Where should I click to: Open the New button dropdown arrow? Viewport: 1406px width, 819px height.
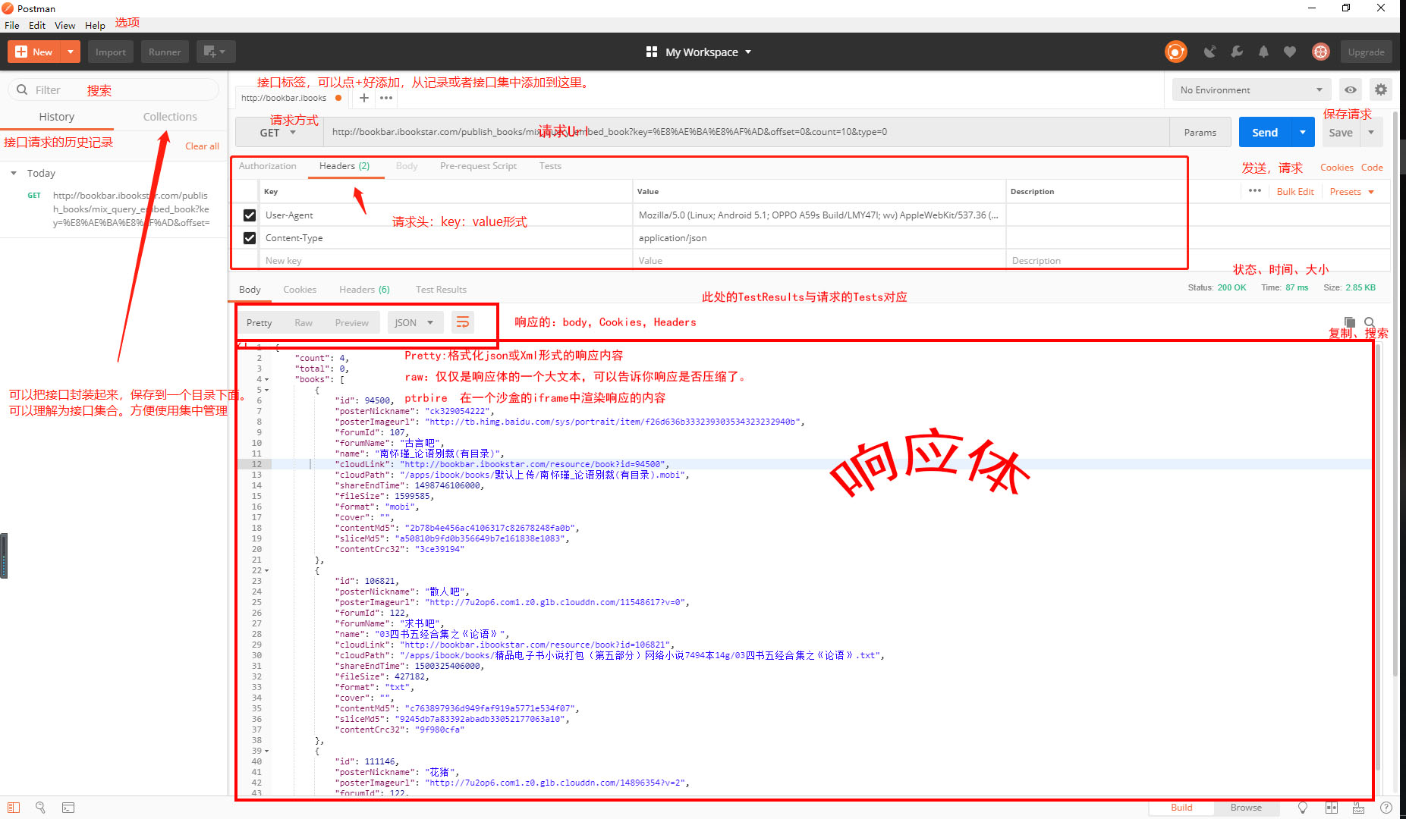tap(70, 52)
